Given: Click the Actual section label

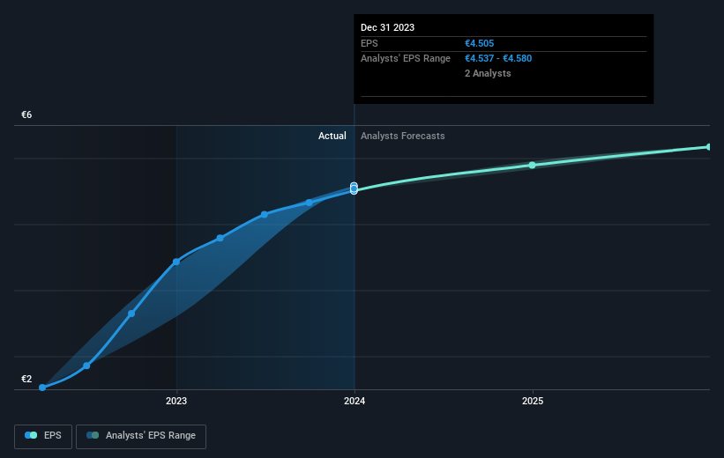Looking at the screenshot, I should tap(332, 136).
